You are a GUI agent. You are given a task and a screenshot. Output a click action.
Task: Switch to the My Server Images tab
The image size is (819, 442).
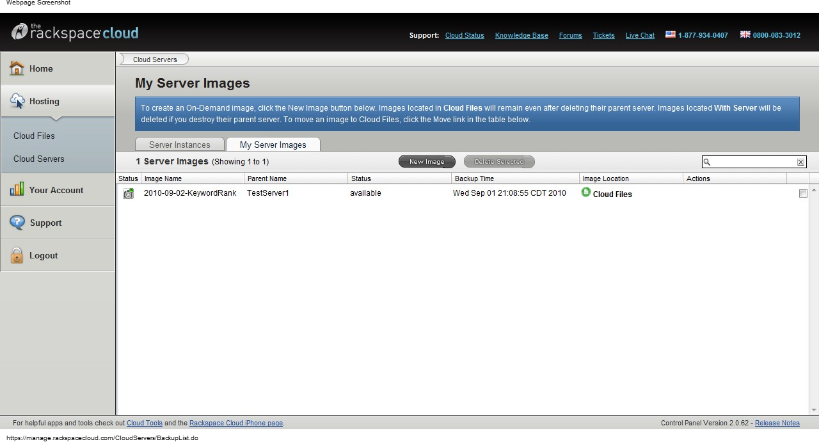(x=273, y=145)
